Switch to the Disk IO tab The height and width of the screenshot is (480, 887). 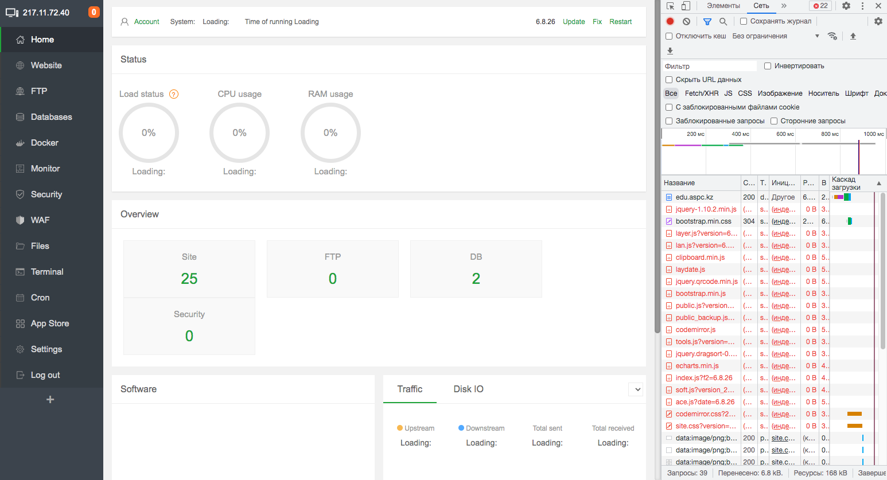[468, 389]
